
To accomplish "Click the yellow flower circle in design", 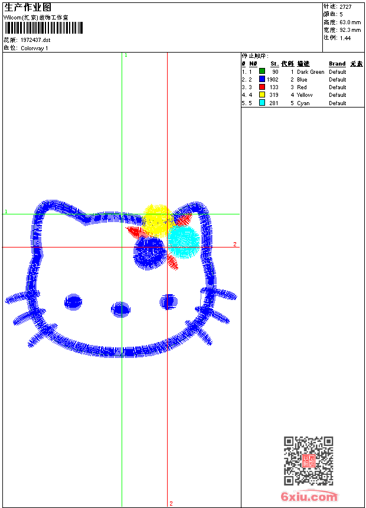I will click(158, 220).
